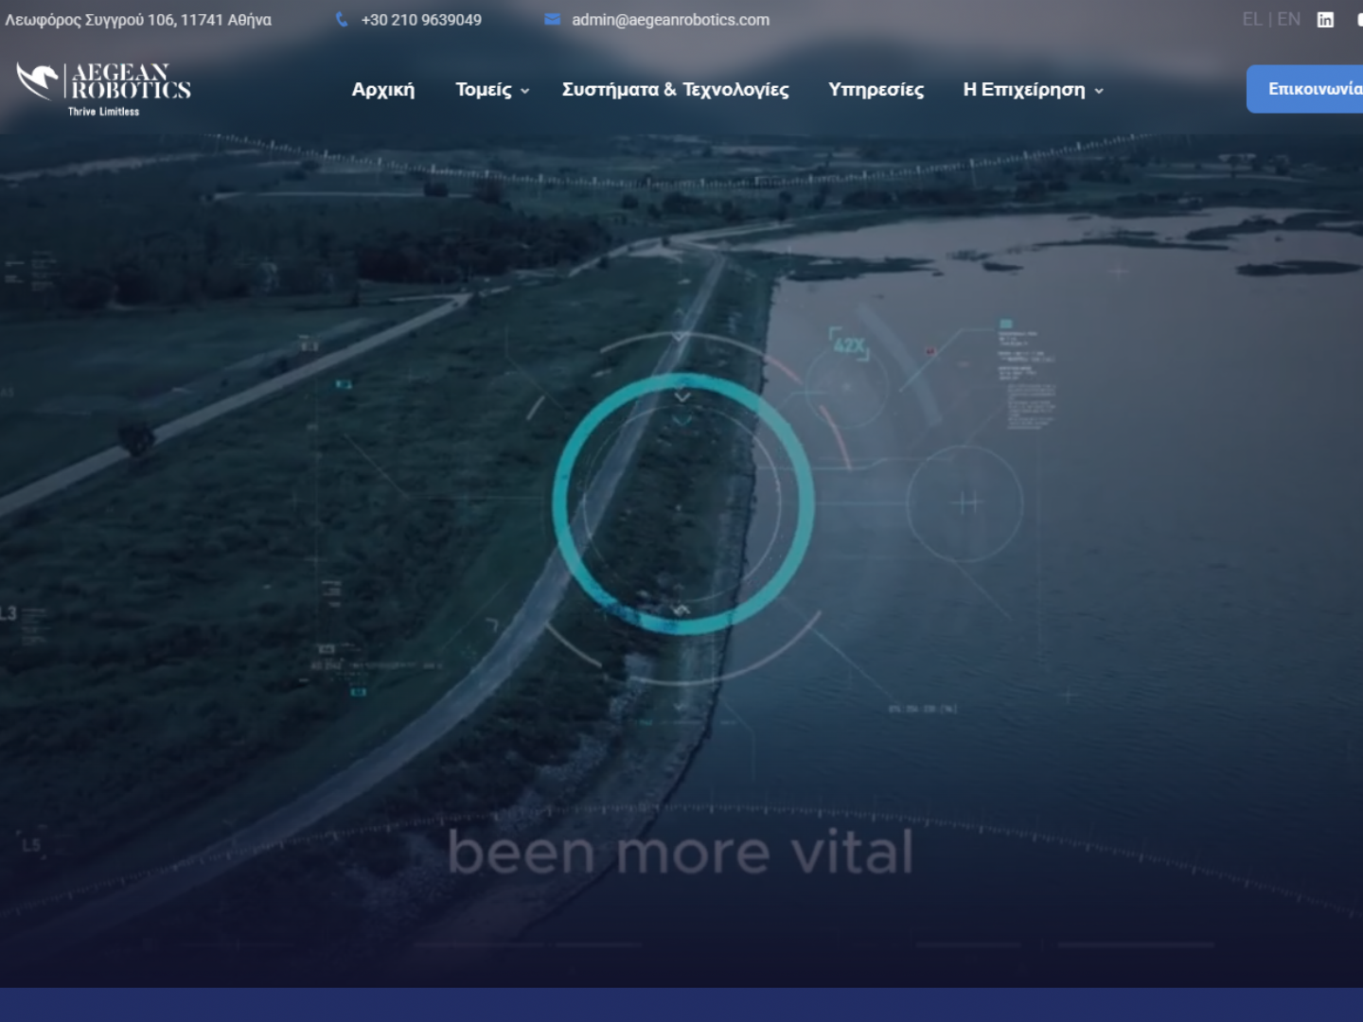This screenshot has height=1022, width=1363.
Task: Open the Τομείς menu label
Action: [x=483, y=90]
